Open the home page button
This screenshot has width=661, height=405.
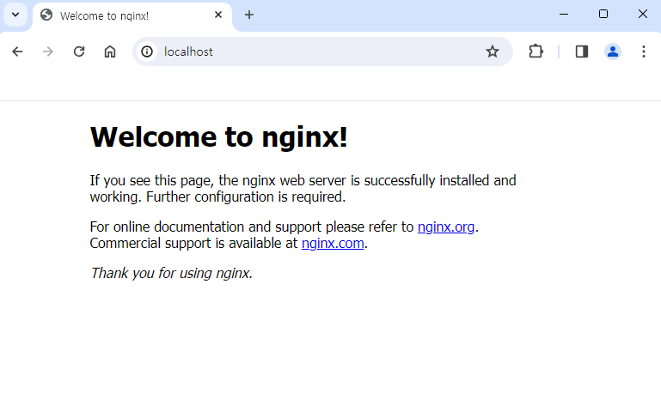[x=110, y=51]
